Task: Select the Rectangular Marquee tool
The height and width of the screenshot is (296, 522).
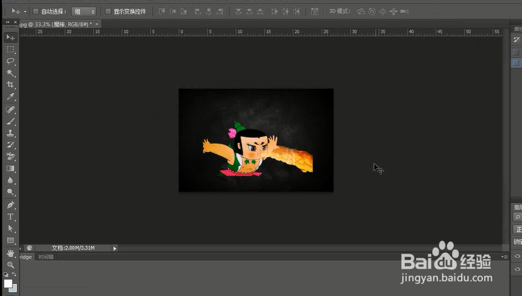Action: point(10,49)
